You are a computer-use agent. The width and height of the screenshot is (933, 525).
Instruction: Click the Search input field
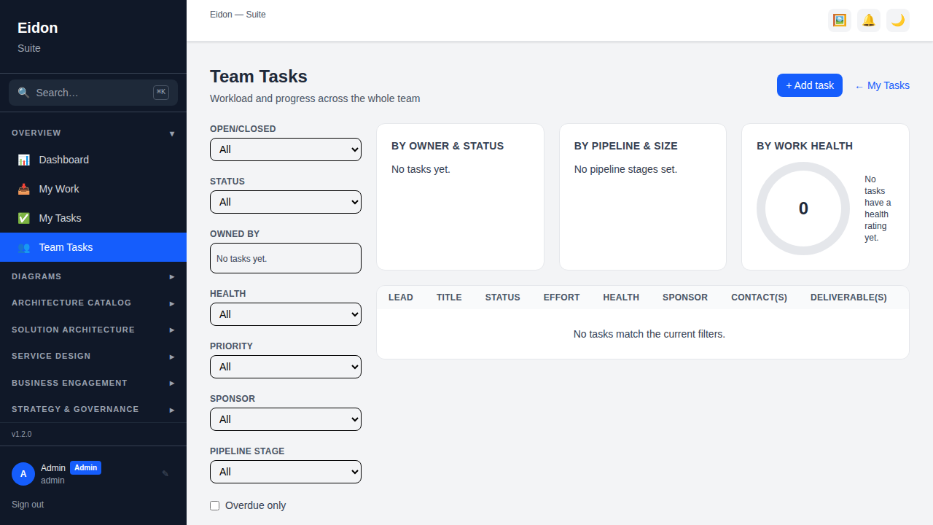(93, 93)
